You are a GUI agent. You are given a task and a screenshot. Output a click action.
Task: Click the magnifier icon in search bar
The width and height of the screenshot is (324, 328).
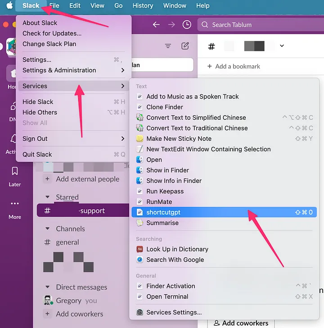click(205, 25)
